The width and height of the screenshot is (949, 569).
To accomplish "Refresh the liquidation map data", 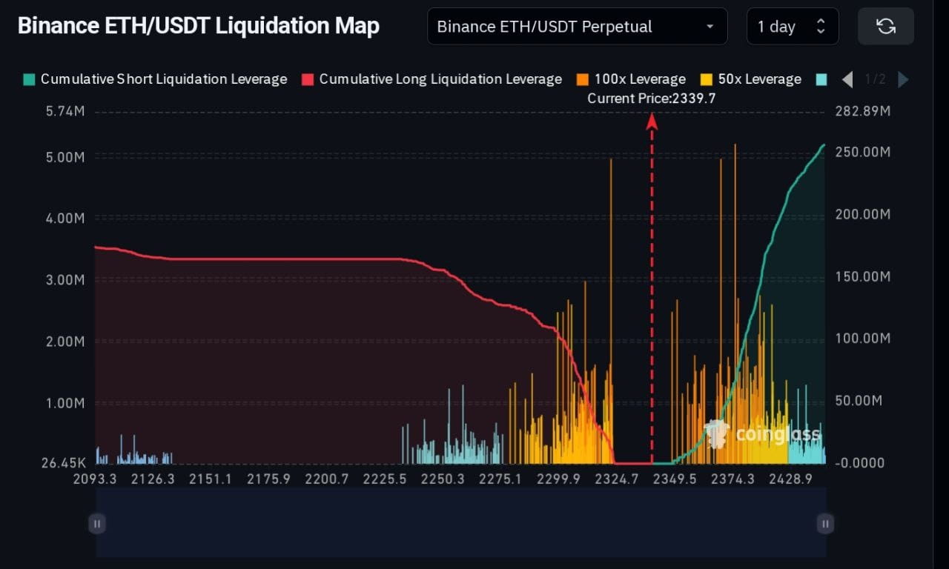I will pos(886,26).
